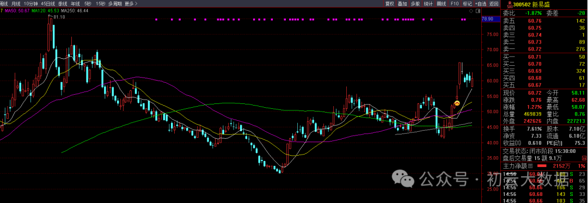
Task: Switch to the 月线 monthly chart
Action: click(x=16, y=4)
